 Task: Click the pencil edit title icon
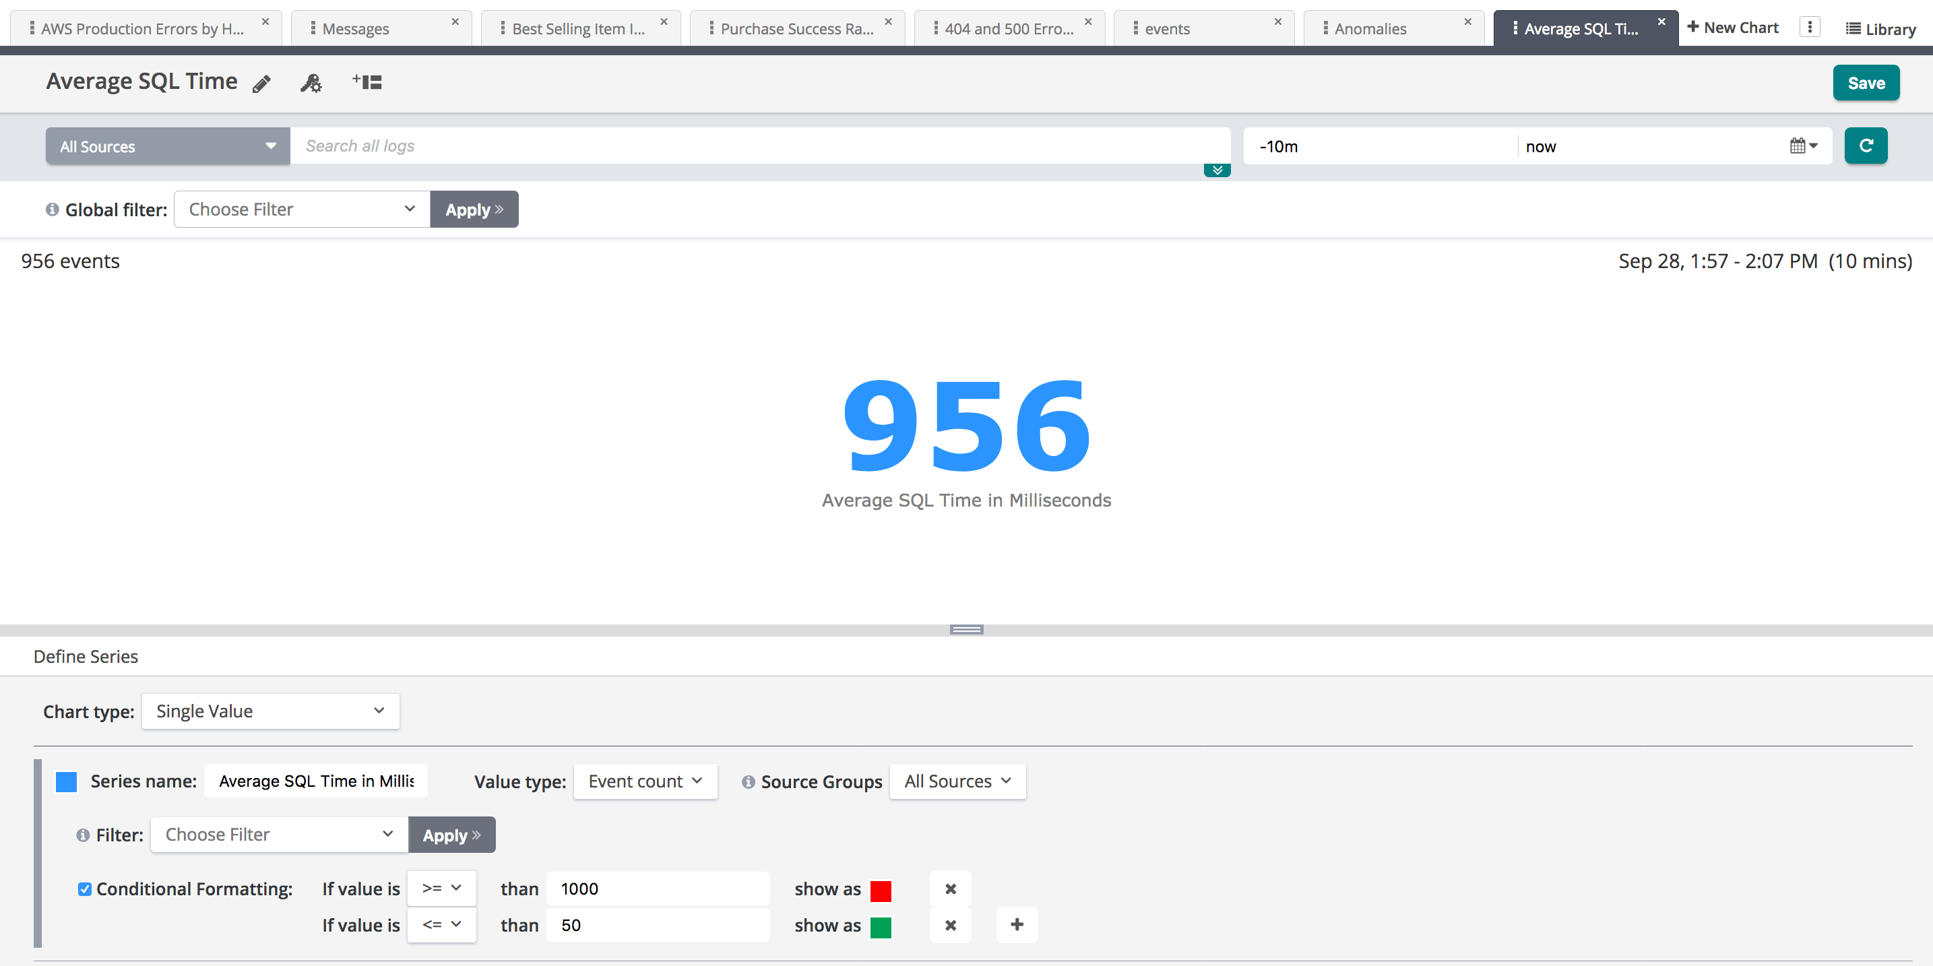click(x=261, y=84)
